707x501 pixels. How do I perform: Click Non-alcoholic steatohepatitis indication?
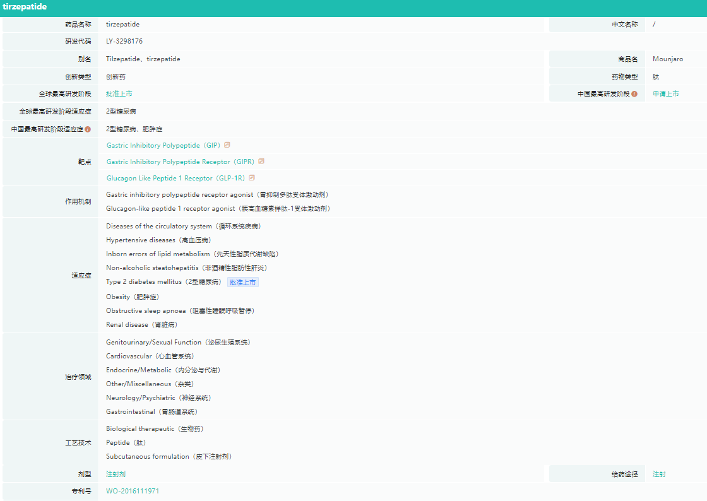pyautogui.click(x=187, y=268)
